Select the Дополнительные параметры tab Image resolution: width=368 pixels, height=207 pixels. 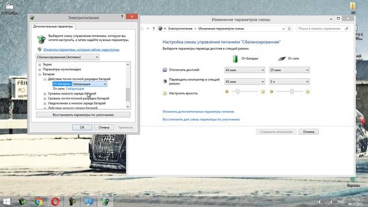coord(53,26)
